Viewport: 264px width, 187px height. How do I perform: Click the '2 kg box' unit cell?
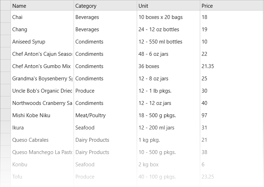pyautogui.click(x=168, y=164)
